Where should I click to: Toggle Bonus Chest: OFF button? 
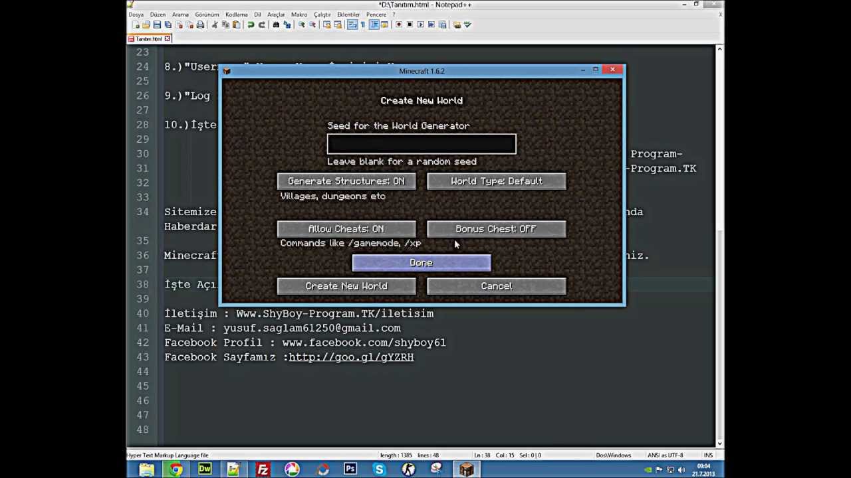(x=497, y=229)
